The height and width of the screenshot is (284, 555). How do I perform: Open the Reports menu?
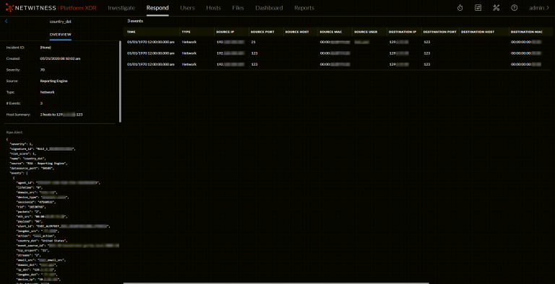[304, 8]
